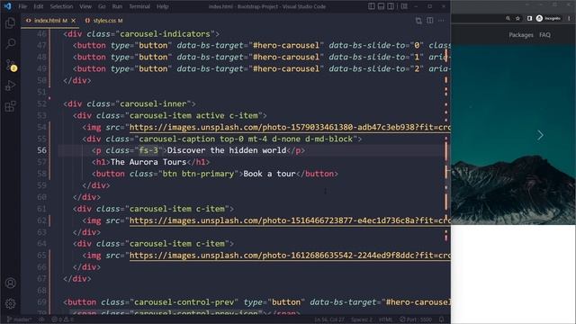Click the master branch in status bar
This screenshot has width=576, height=324.
click(19, 319)
